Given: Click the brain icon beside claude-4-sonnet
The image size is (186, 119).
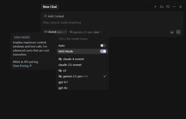Looking at the screenshot, I should pyautogui.click(x=60, y=59).
